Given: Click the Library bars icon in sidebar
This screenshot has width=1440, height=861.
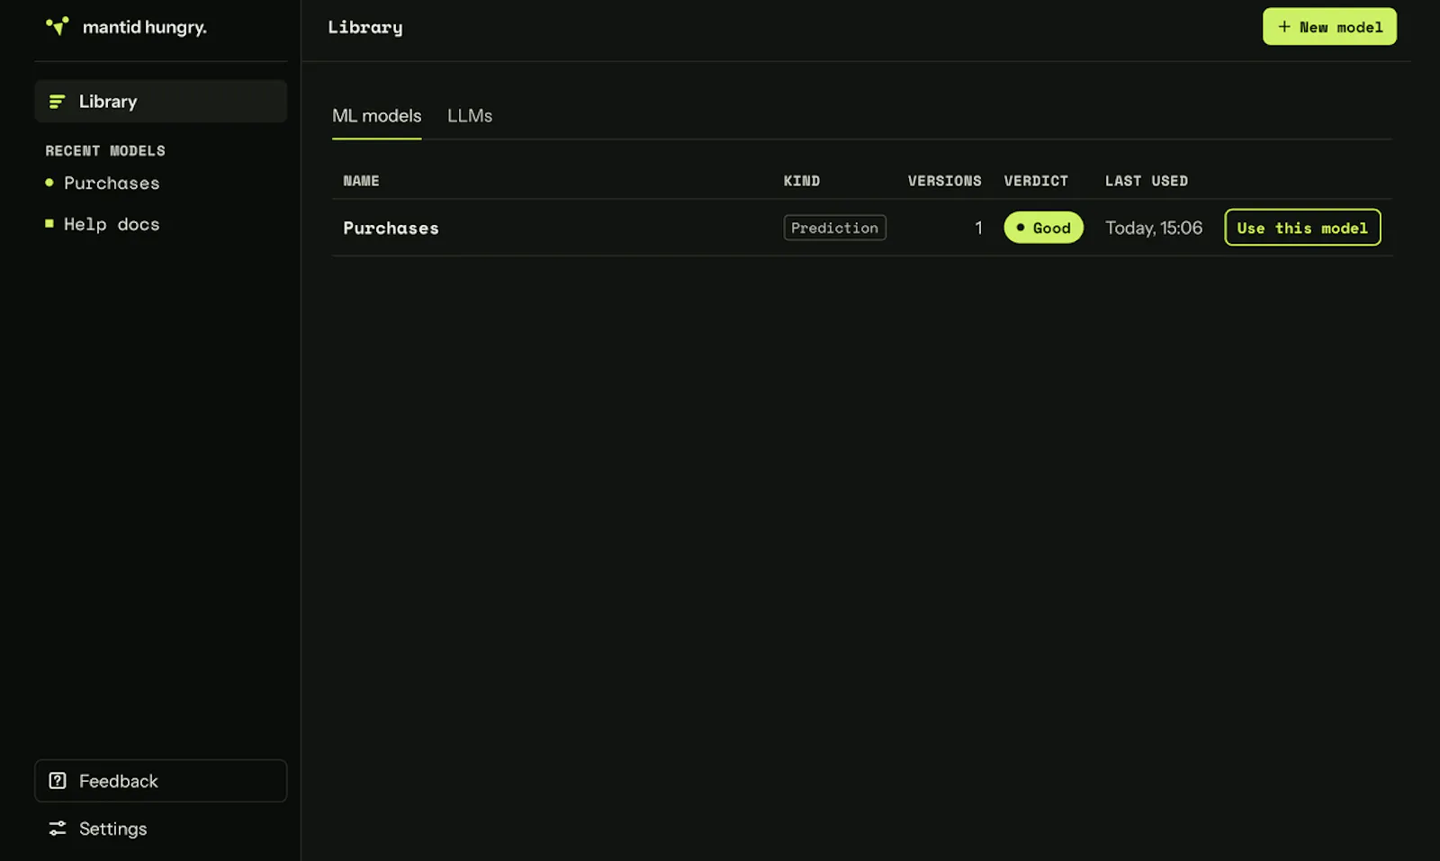Looking at the screenshot, I should pos(57,102).
